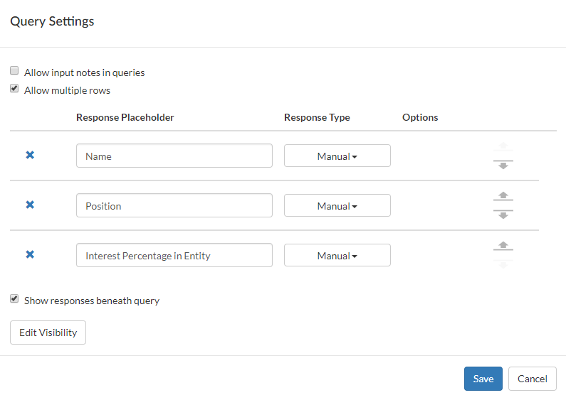Viewport: 566px width, 400px height.
Task: Move the Position row down
Action: click(503, 215)
